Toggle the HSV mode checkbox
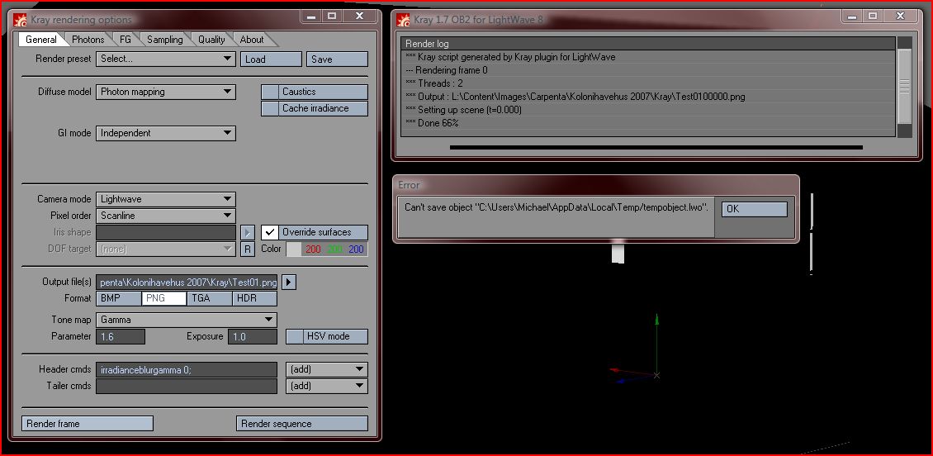Screen dimensions: 933x456 point(295,336)
